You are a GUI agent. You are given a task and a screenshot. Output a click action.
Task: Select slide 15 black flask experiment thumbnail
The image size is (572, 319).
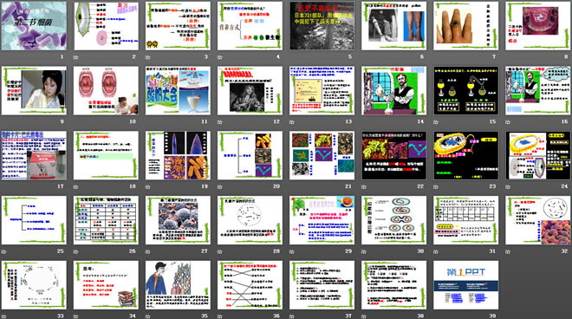[x=466, y=90]
